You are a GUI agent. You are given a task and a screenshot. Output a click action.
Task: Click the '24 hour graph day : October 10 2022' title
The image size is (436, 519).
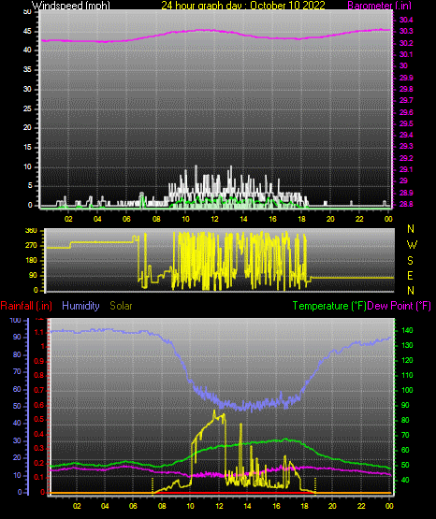[x=243, y=6]
